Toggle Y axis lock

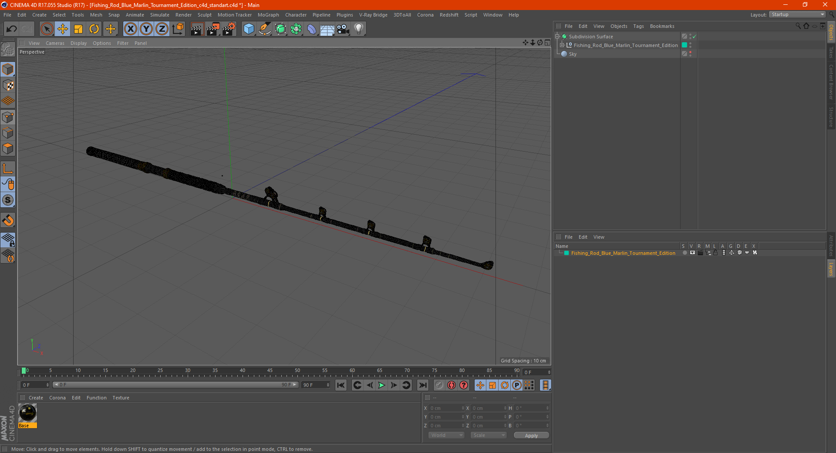click(146, 29)
